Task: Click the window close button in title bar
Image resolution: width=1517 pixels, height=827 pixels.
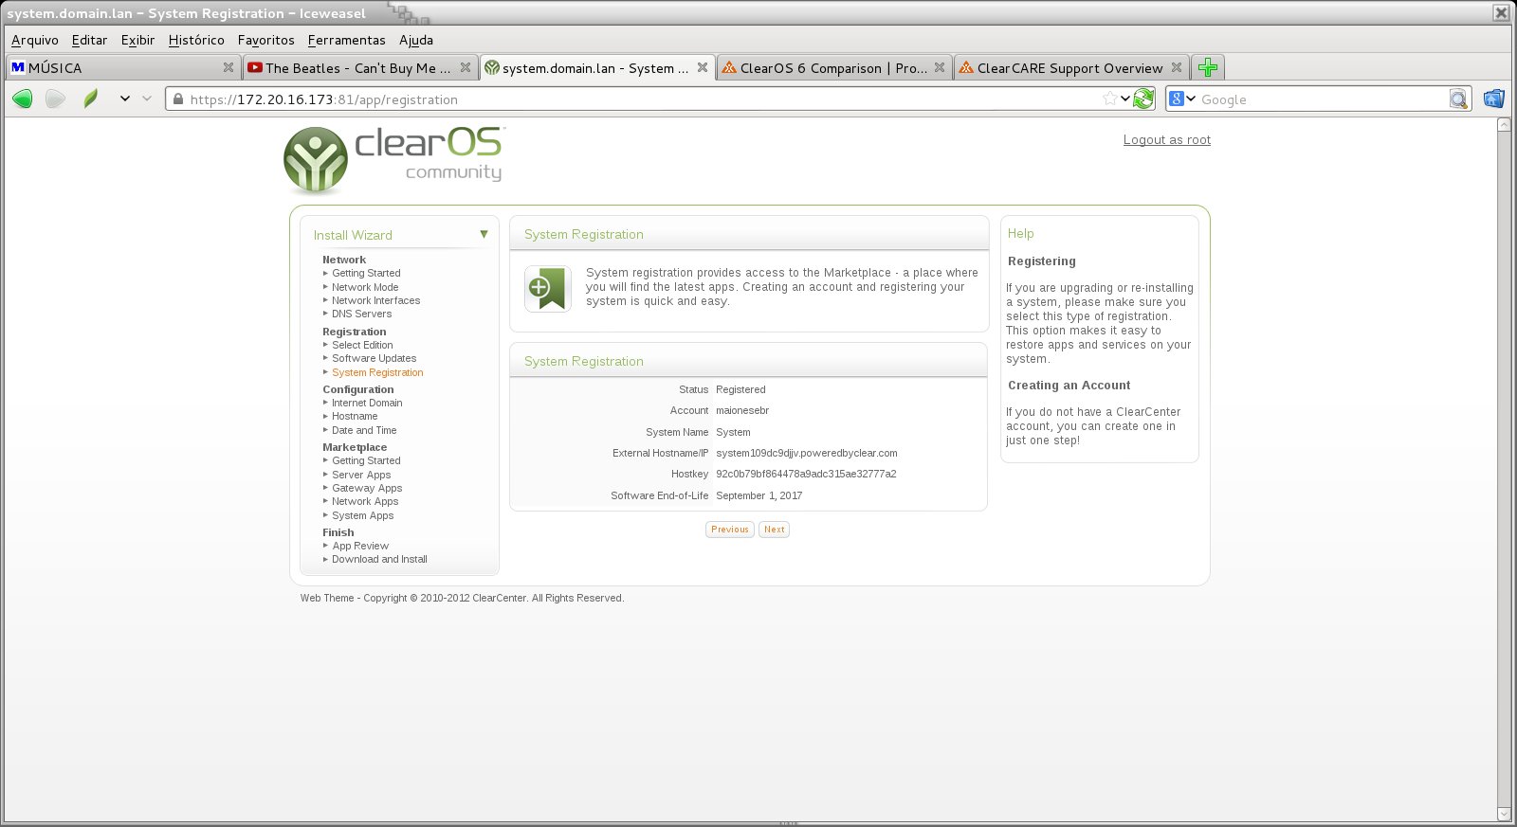Action: click(x=1501, y=12)
